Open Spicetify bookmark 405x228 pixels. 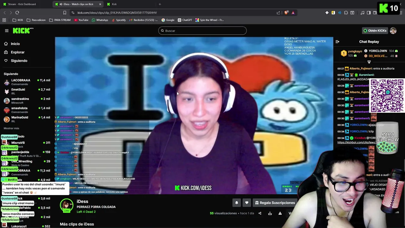pyautogui.click(x=119, y=20)
